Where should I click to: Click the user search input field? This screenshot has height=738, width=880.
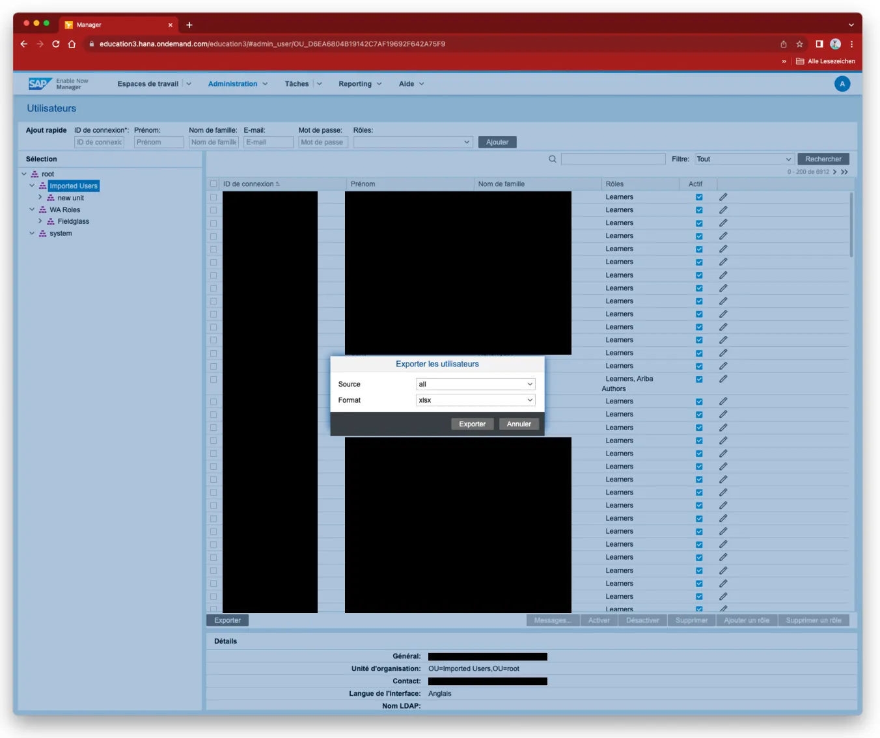(x=612, y=159)
